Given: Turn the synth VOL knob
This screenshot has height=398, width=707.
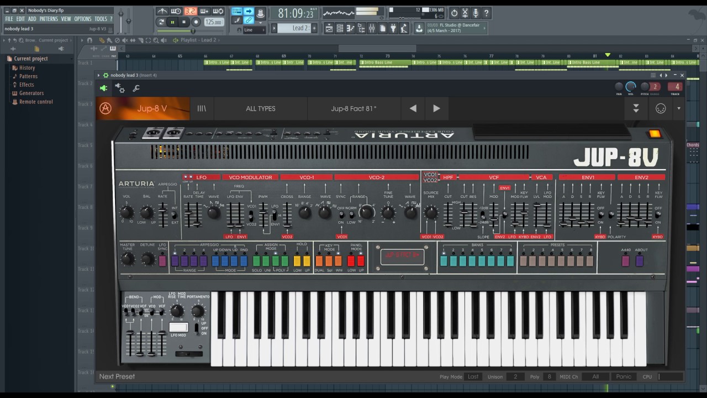Looking at the screenshot, I should 126,212.
